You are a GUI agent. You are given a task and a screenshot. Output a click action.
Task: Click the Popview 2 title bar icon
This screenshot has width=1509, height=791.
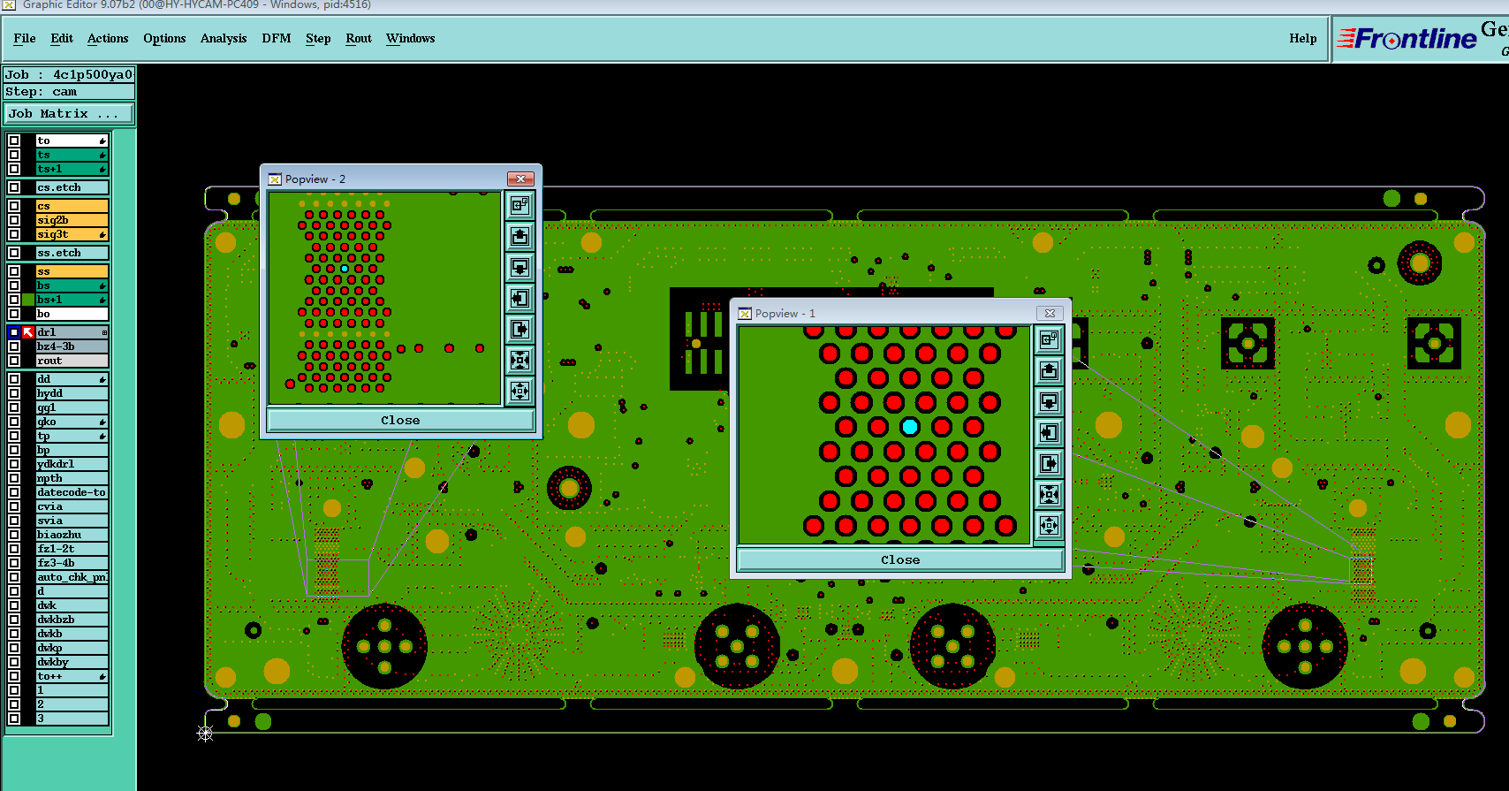[x=275, y=179]
